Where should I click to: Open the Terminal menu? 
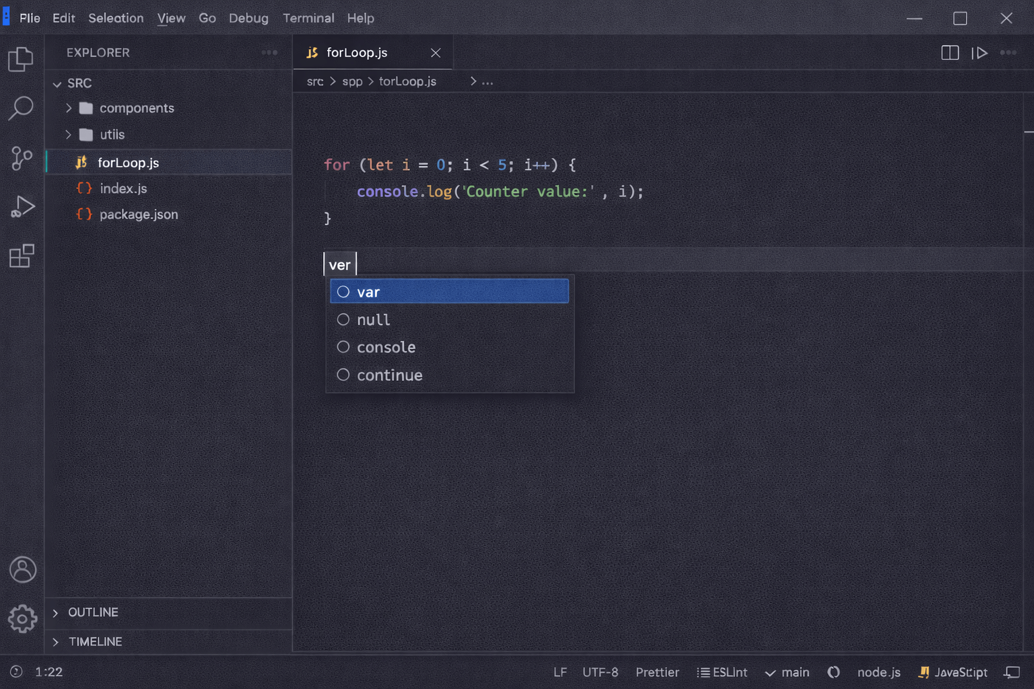[x=308, y=18]
